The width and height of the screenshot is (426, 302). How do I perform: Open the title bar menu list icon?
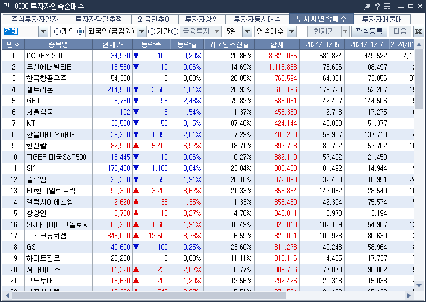(387, 6)
